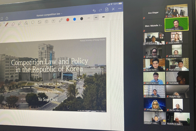Select the Earl Charto... video tile
This screenshot has height=131, width=196.
[x=154, y=78]
